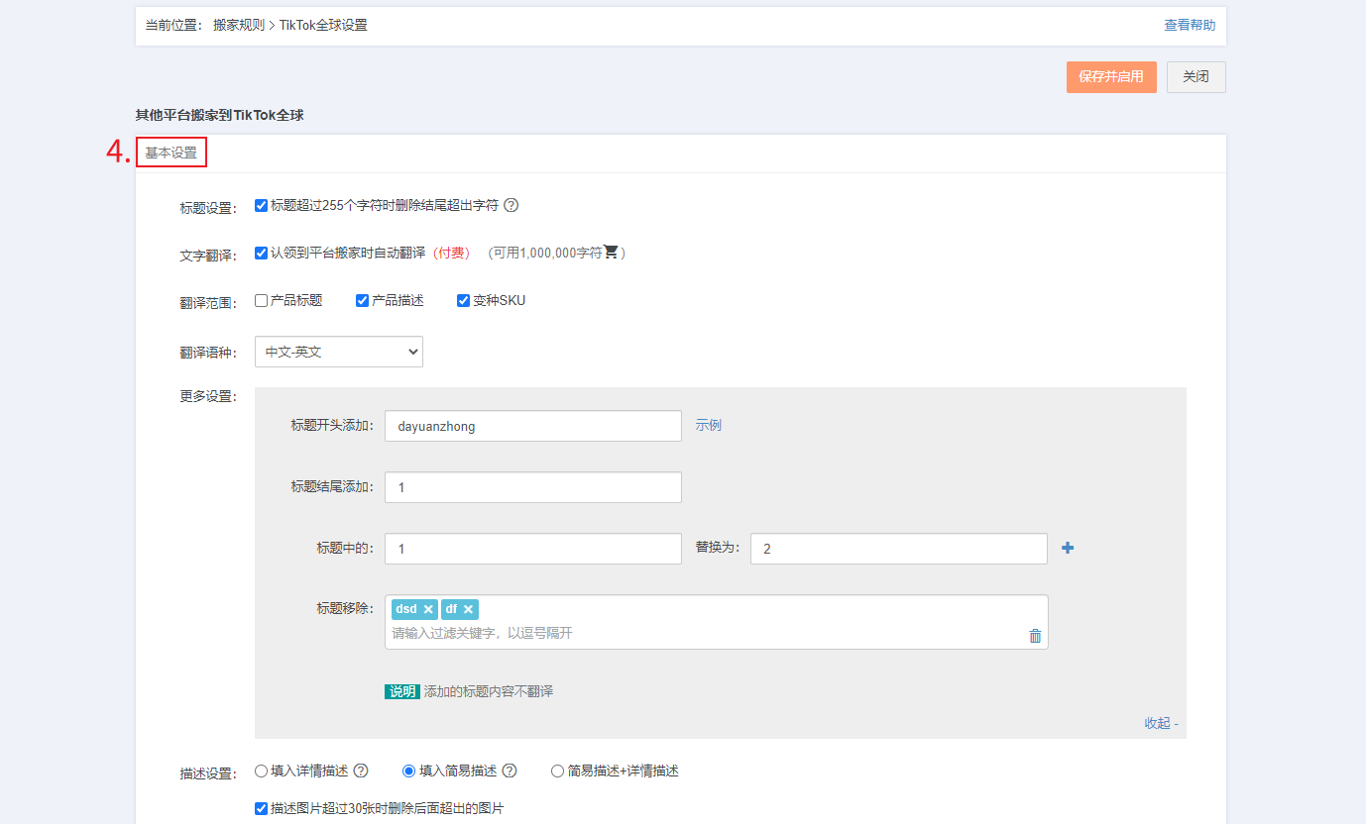1366x824 pixels.
Task: Toggle 标题超过255个字符时删除结尾超出字符 checkbox
Action: pos(262,205)
